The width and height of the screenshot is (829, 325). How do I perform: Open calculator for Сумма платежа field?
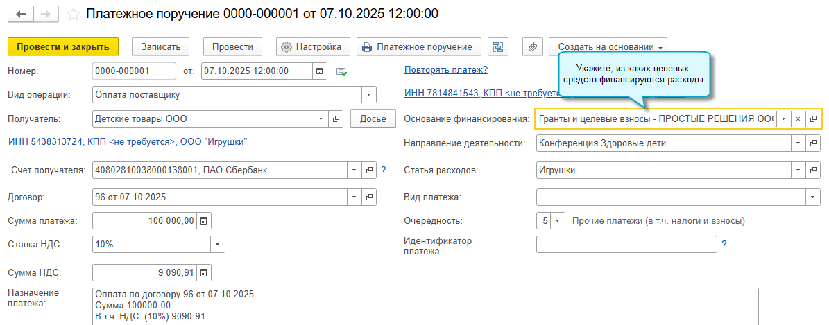coord(204,221)
